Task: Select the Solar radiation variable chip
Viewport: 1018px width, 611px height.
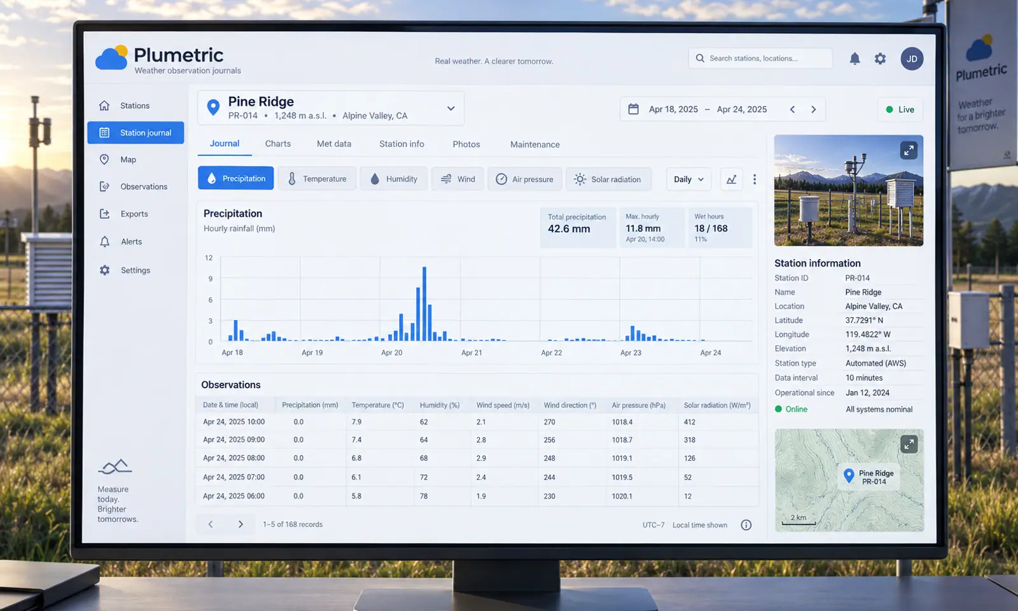Action: pos(608,179)
